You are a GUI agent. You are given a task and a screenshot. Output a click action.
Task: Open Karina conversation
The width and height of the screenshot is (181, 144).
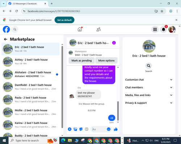tap(30, 125)
